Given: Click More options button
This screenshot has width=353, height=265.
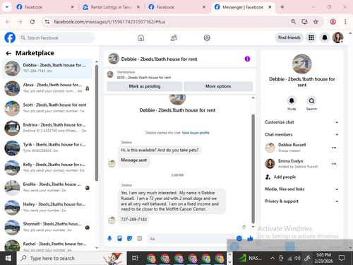Looking at the screenshot, I should (218, 86).
